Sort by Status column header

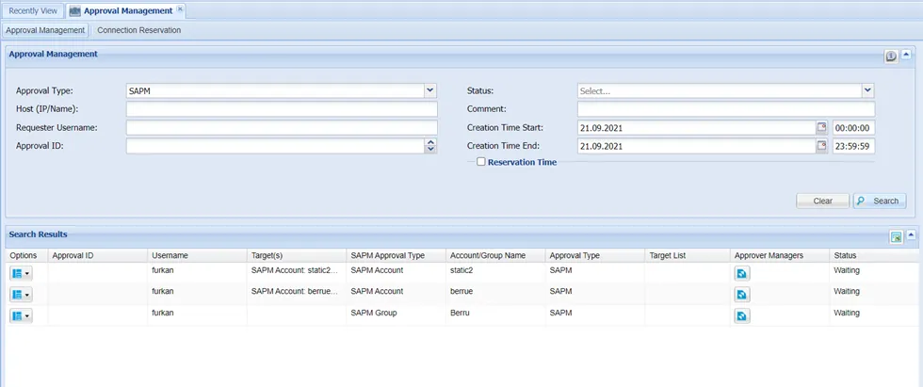point(876,256)
